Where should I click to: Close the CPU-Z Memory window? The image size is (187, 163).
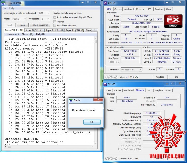pyautogui.click(x=180, y=83)
